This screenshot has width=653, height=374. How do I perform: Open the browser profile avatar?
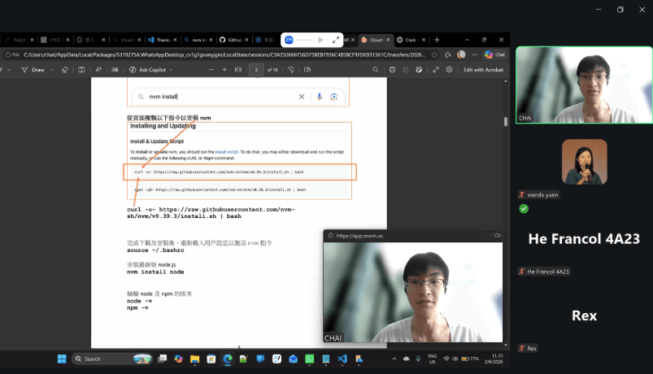click(461, 54)
